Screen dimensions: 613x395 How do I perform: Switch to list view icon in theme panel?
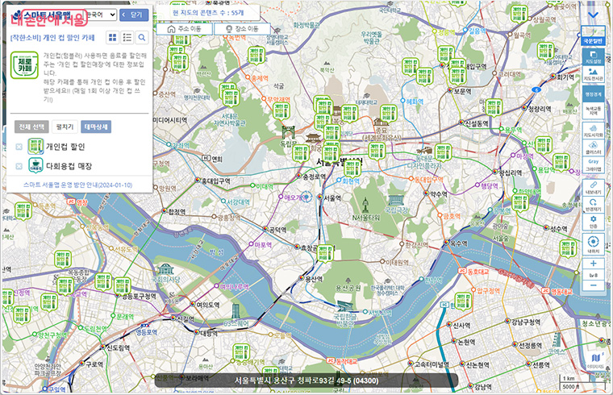tap(127, 38)
